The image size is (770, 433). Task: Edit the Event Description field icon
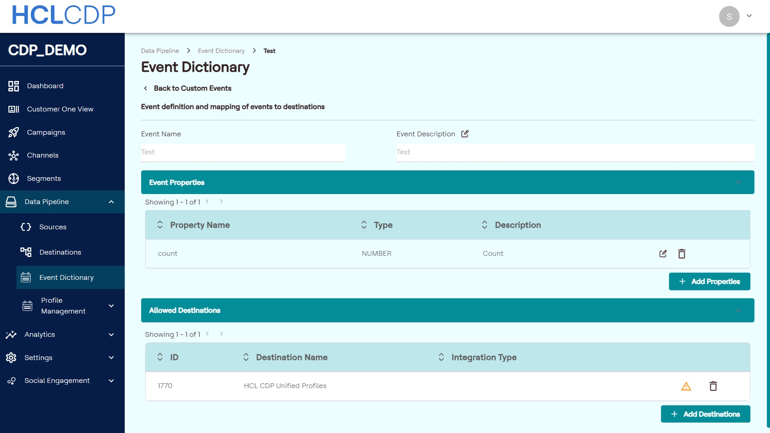[x=465, y=134]
